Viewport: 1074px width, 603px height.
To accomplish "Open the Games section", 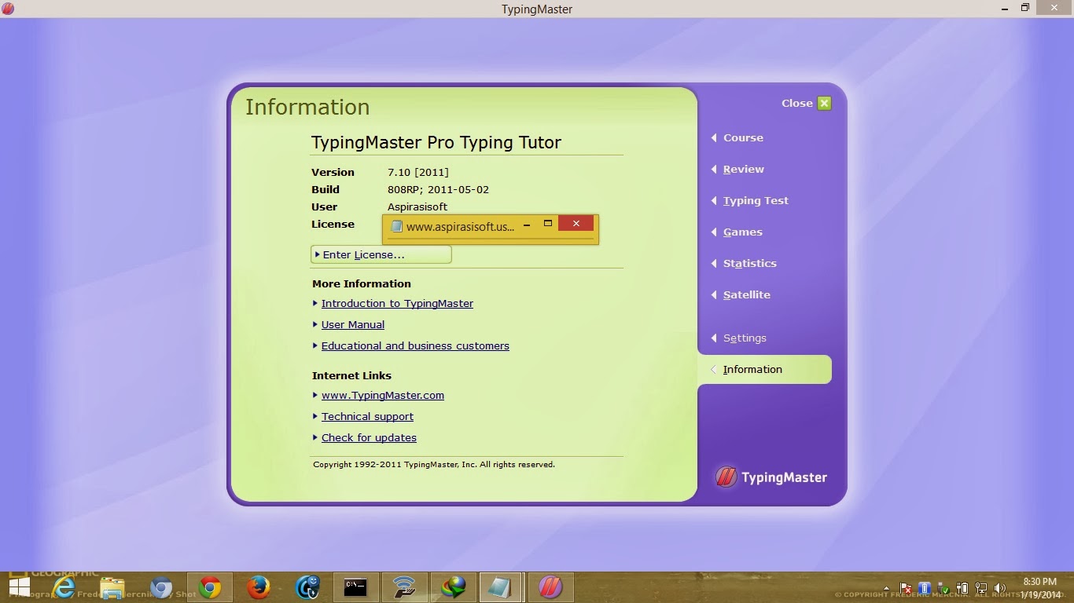I will [x=742, y=232].
